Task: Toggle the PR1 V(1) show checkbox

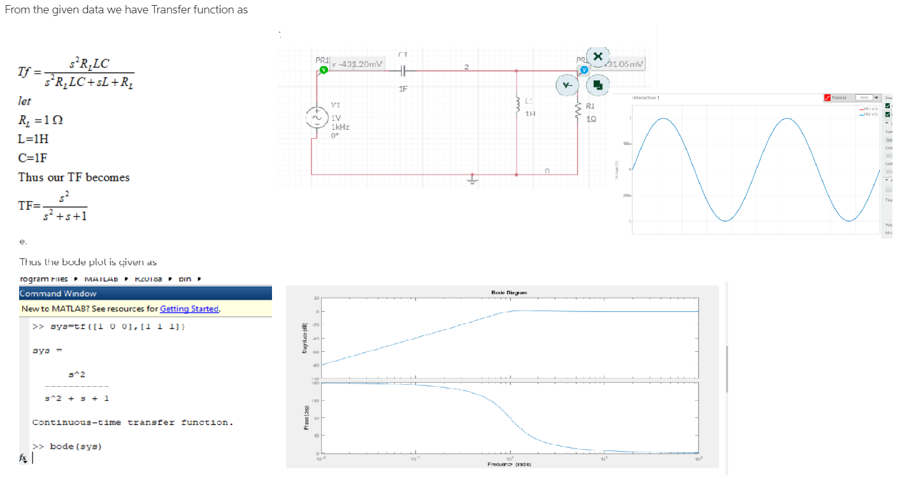Action: 887,105
